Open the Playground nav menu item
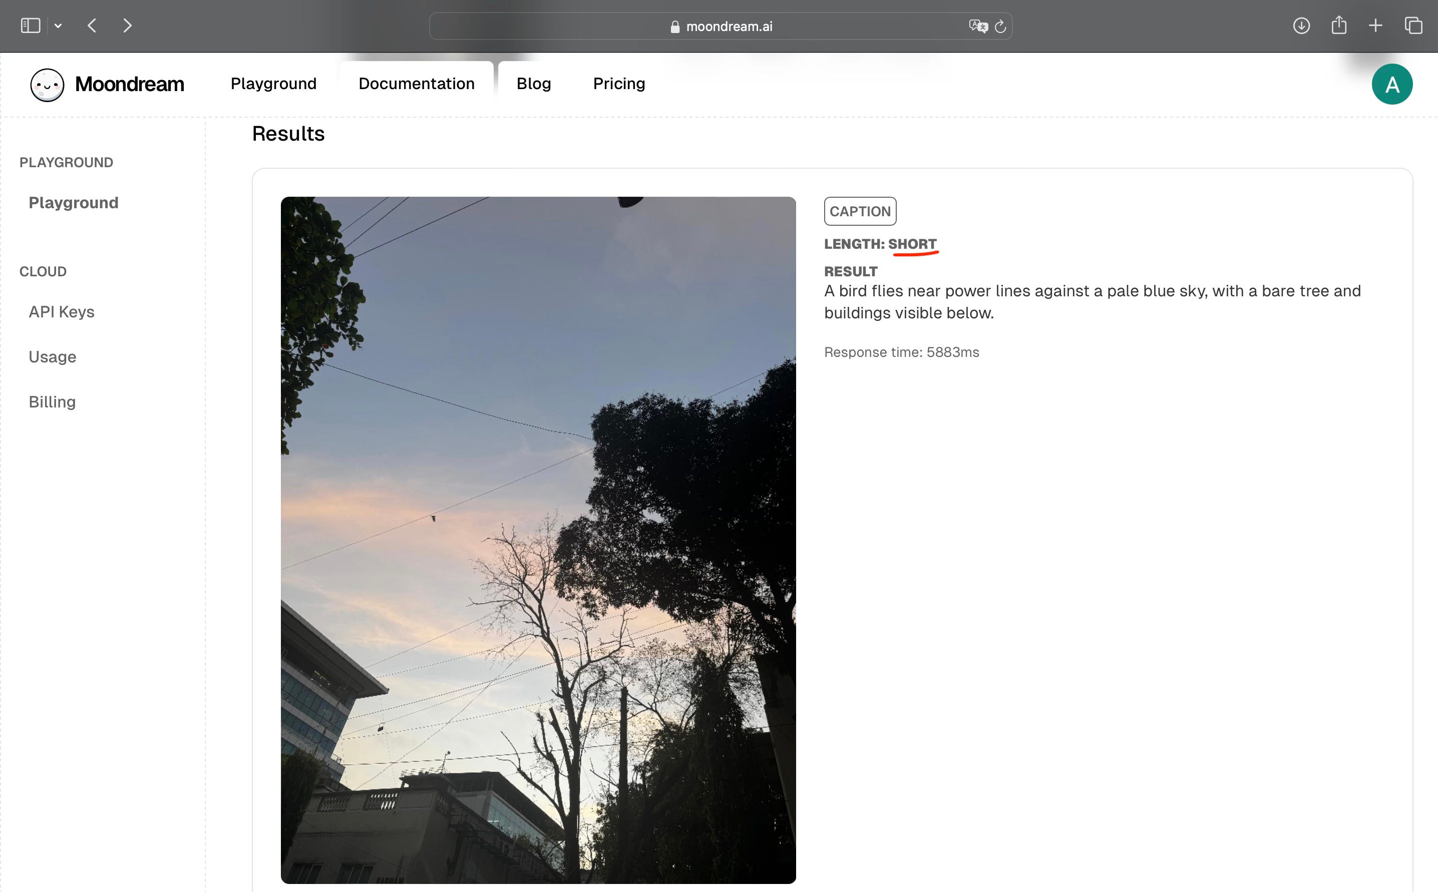This screenshot has height=892, width=1438. [273, 84]
